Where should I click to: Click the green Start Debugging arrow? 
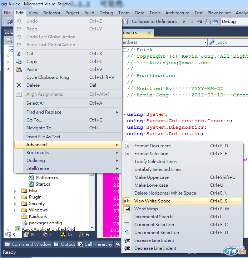tap(184, 21)
